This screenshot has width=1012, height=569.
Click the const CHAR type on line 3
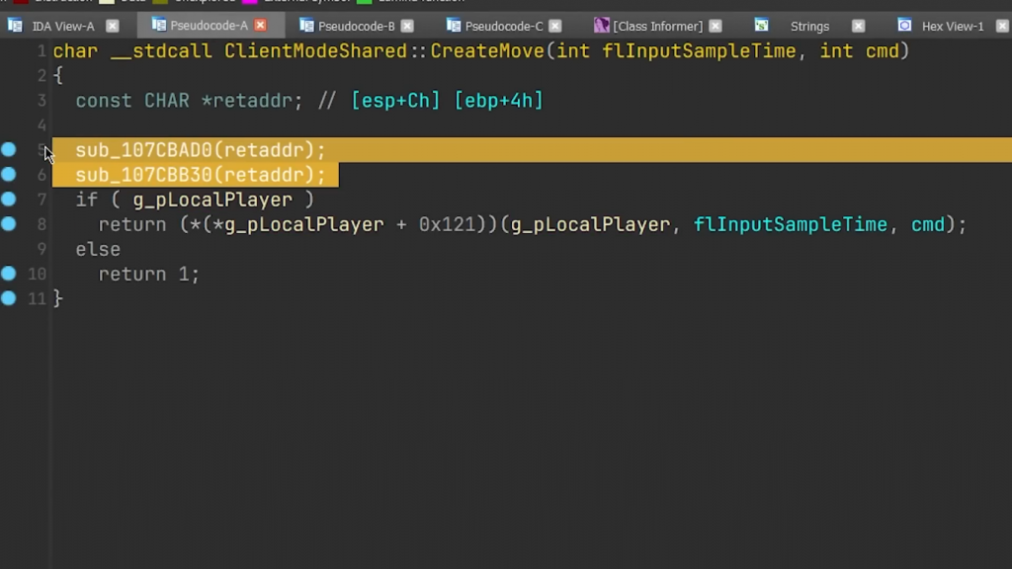pyautogui.click(x=132, y=101)
